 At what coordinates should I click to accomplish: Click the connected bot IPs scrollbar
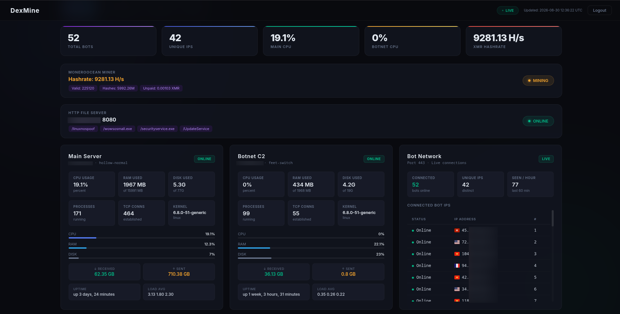click(x=553, y=218)
